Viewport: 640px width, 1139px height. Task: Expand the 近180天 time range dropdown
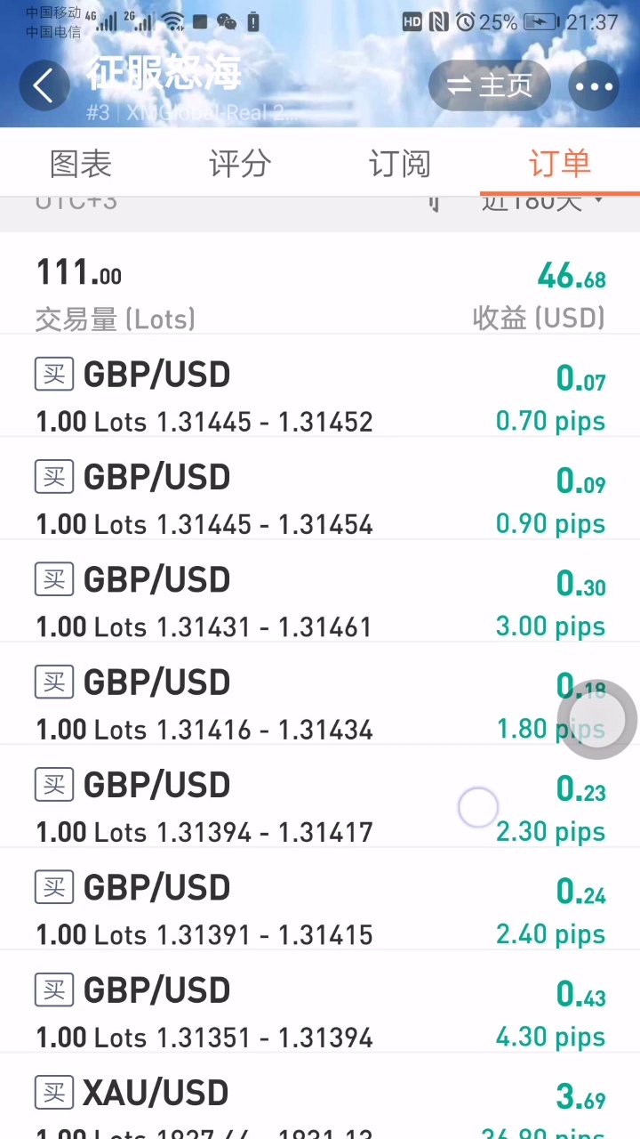(542, 203)
